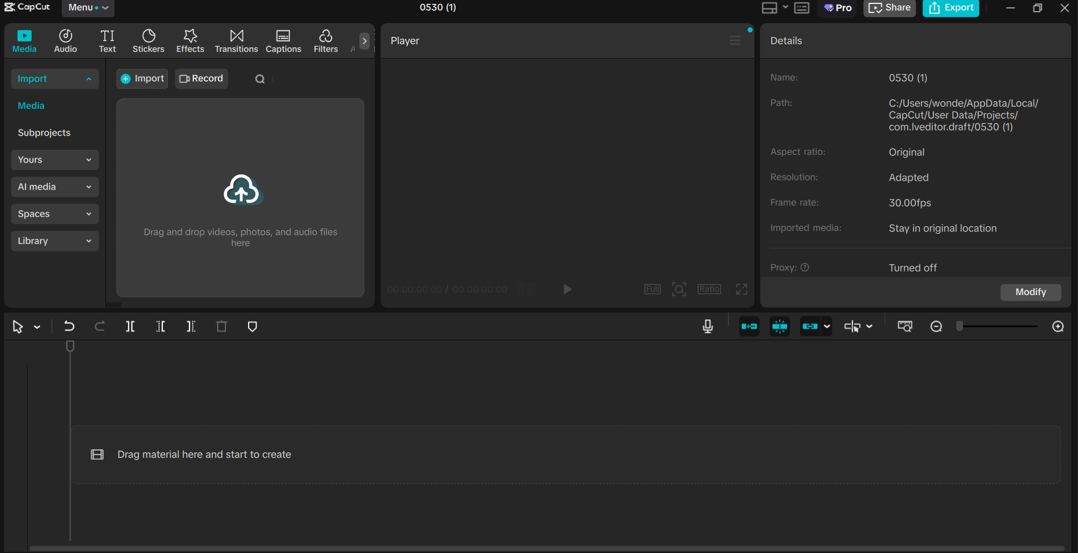
Task: Select the pointer Select tool
Action: coord(17,327)
